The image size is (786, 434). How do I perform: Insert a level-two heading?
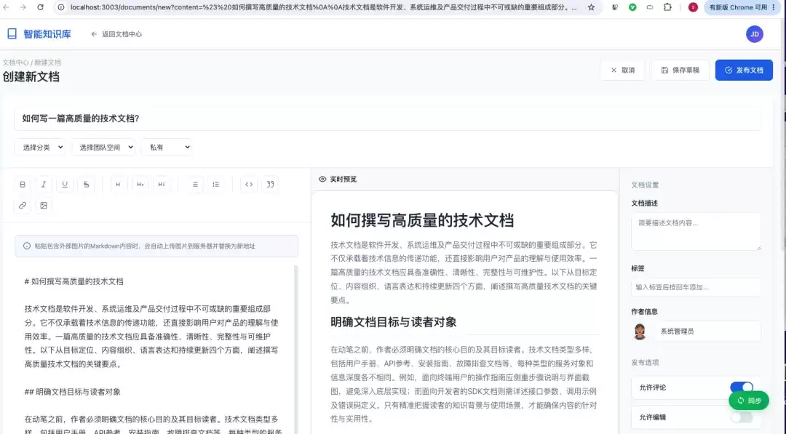pos(140,184)
